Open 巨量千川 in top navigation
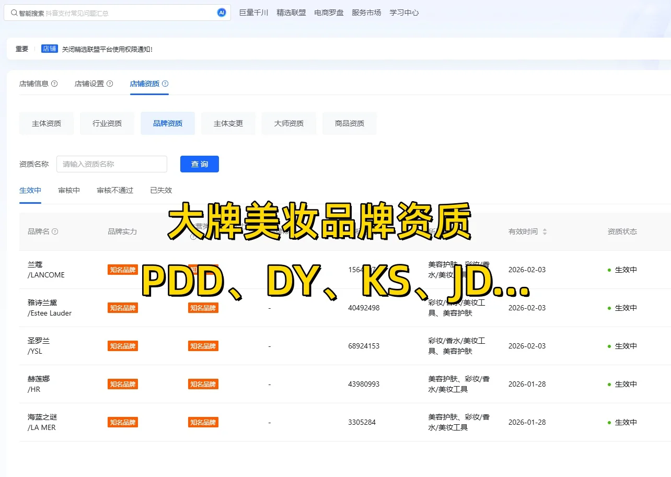Screen dimensions: 671x477 click(253, 13)
